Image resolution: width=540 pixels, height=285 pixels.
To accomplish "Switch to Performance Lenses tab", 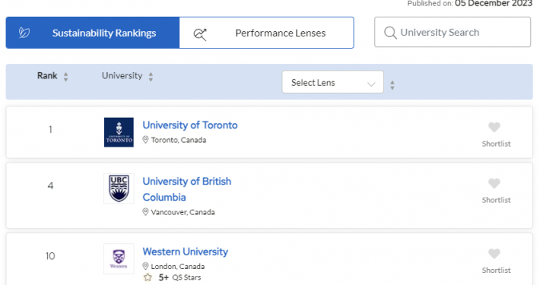I will click(266, 33).
